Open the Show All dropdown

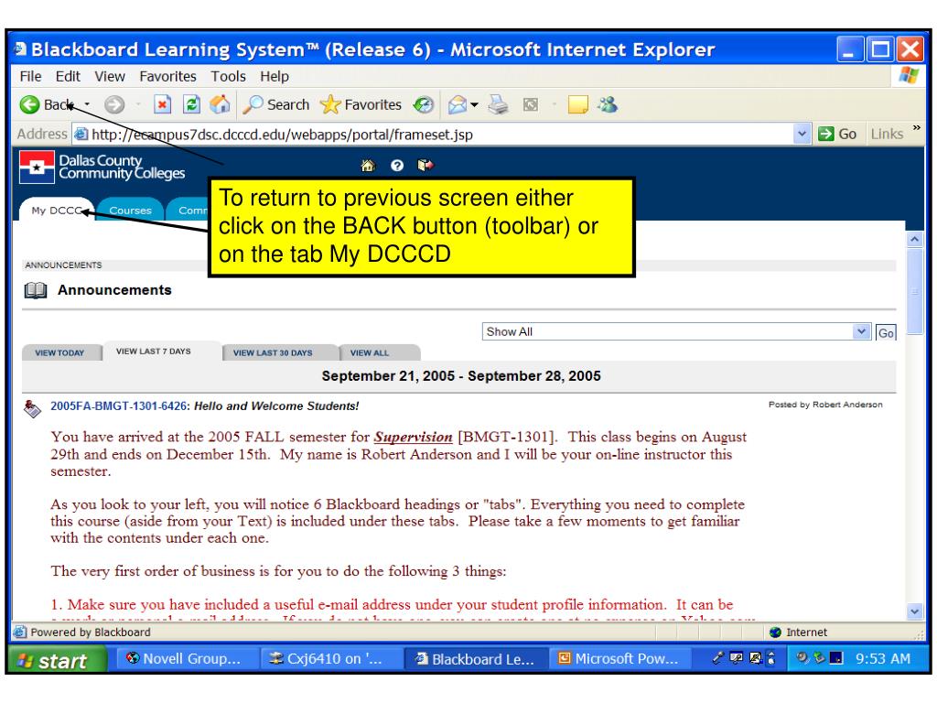click(x=676, y=331)
